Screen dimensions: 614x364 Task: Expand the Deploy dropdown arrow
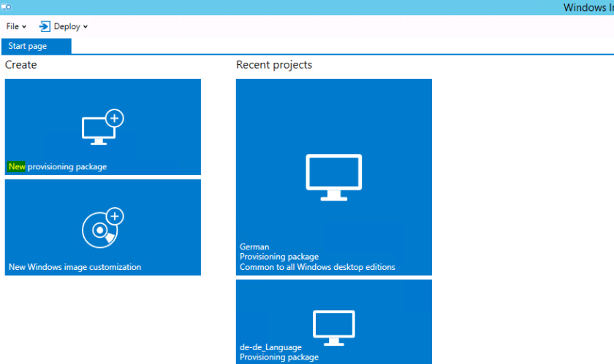click(85, 27)
